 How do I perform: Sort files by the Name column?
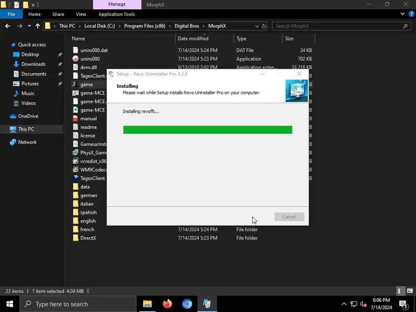point(78,39)
